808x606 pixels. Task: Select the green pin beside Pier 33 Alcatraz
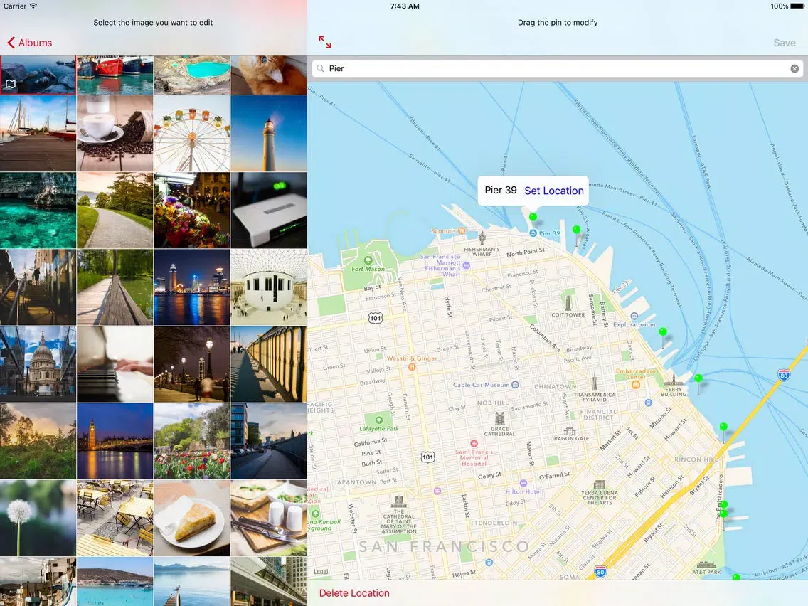tap(577, 230)
